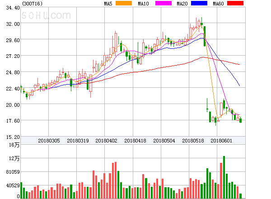Screen dimensions: 271x199
Task: Click the 40529 volume axis label
Action: pyautogui.click(x=13, y=185)
